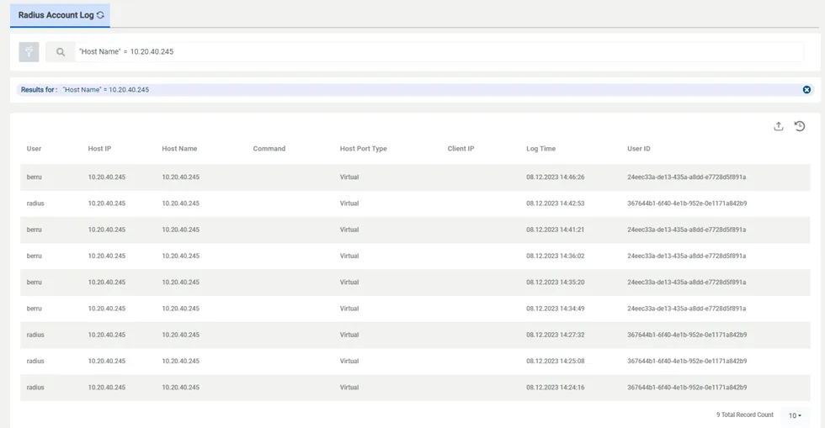
Task: Sort by User column header
Action: [35, 149]
